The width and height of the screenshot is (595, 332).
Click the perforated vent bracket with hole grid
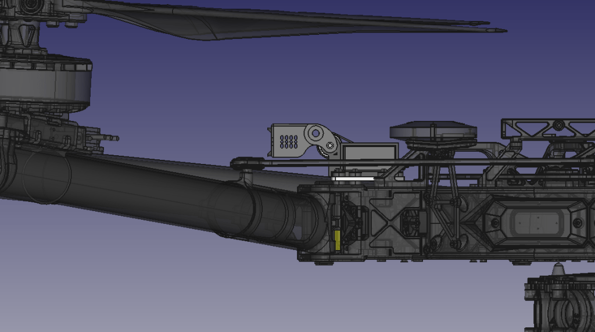coord(289,141)
